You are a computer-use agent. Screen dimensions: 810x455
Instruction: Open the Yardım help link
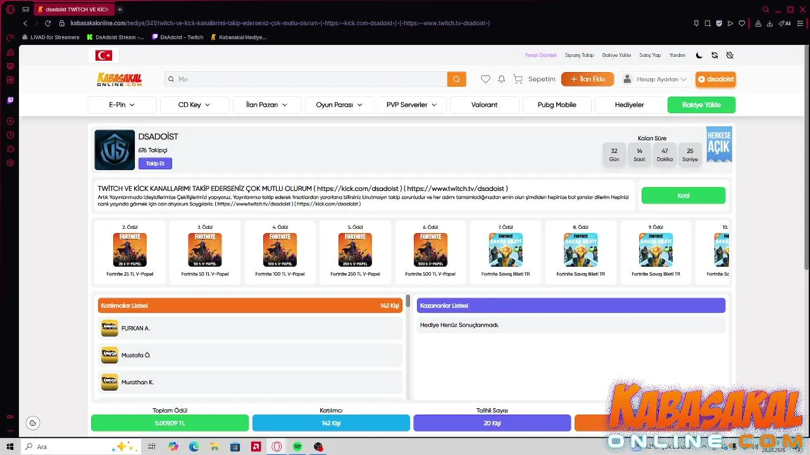677,56
